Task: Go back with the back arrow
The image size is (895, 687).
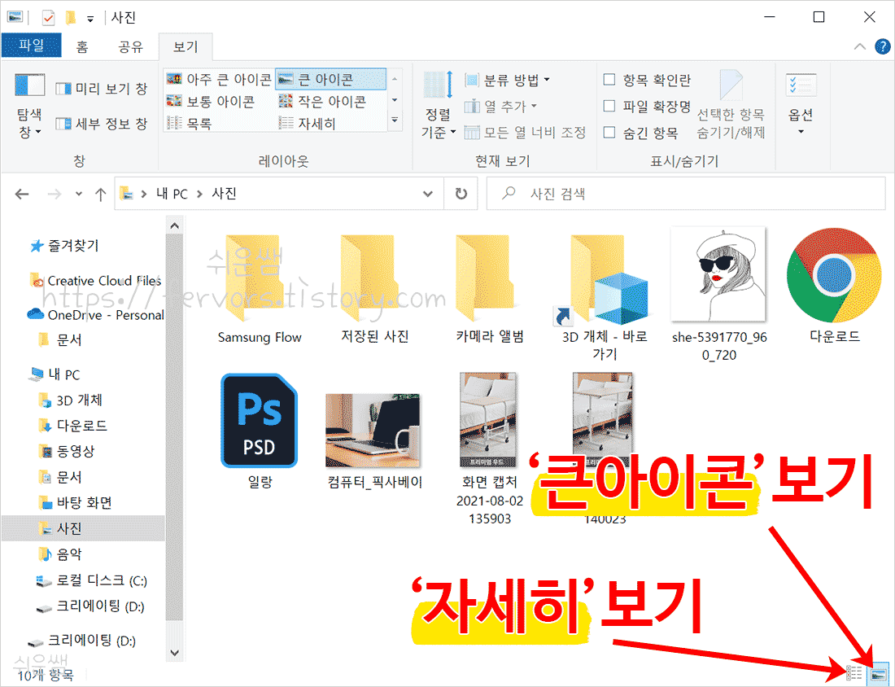Action: pos(22,195)
